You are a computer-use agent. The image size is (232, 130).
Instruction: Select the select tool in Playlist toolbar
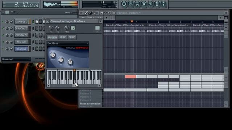click(x=105, y=13)
